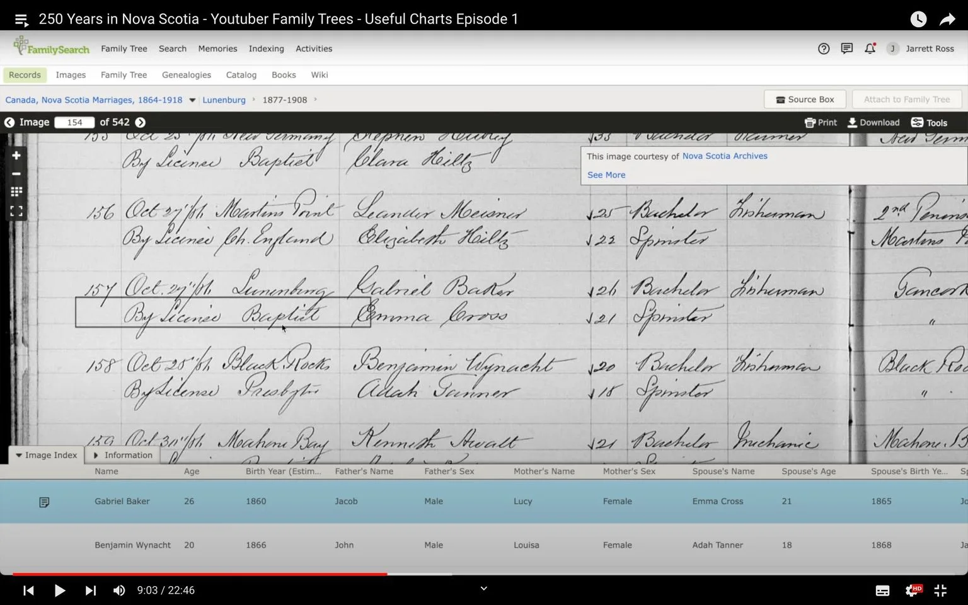Screen dimensions: 968x605
Task: Open the Indexing menu
Action: pos(266,49)
